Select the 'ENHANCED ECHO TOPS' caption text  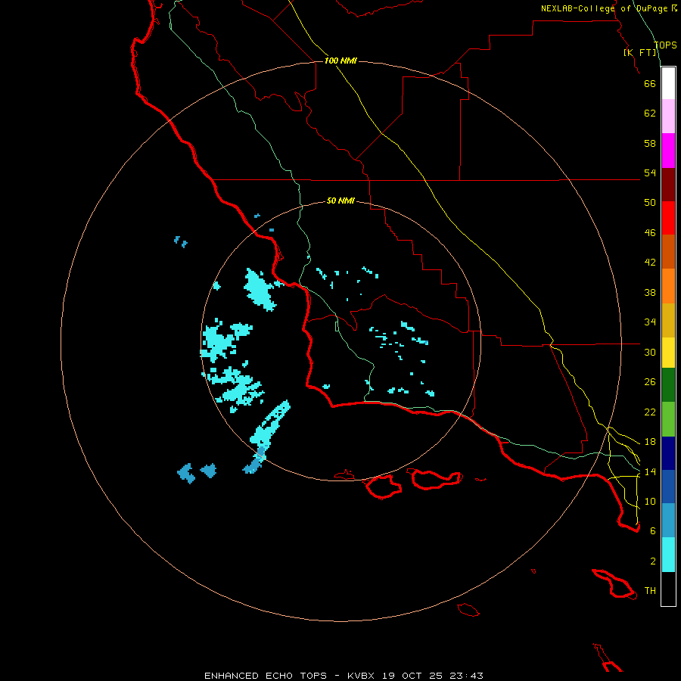(x=266, y=676)
